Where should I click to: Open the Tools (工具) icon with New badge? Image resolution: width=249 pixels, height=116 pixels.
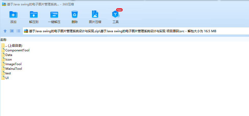coord(116,15)
